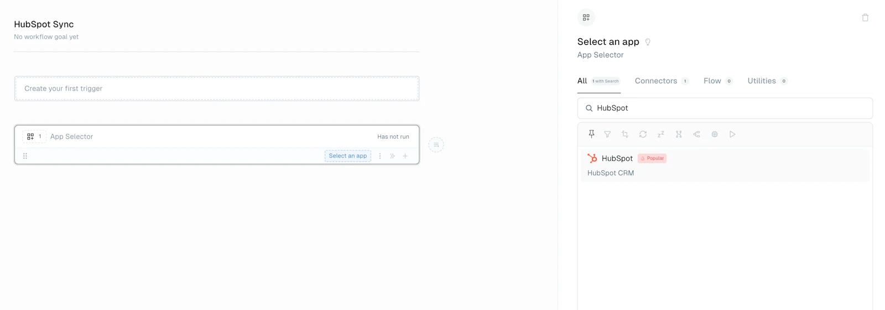Click the Select an app button
The height and width of the screenshot is (310, 885).
(x=348, y=156)
